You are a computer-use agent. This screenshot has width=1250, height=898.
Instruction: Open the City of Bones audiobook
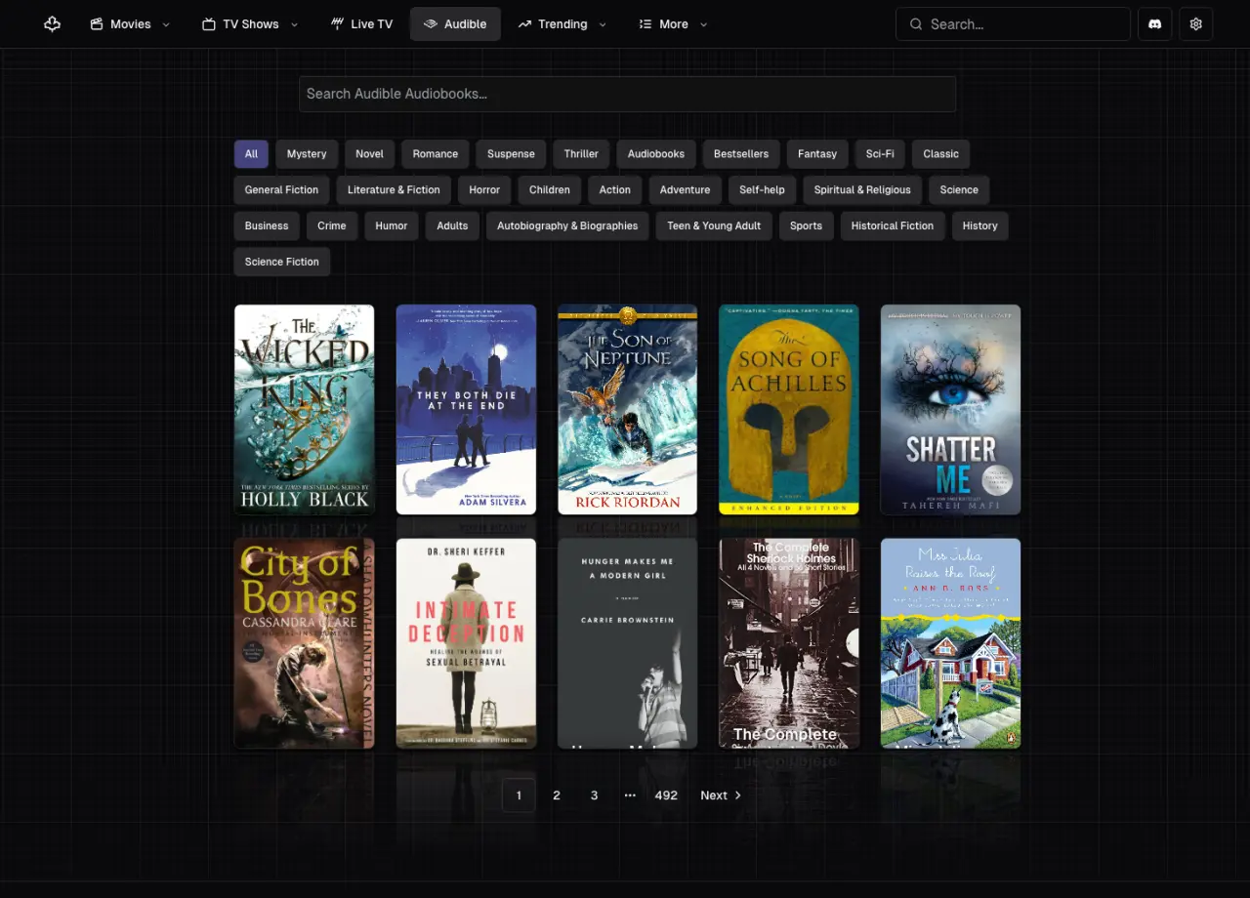[304, 643]
